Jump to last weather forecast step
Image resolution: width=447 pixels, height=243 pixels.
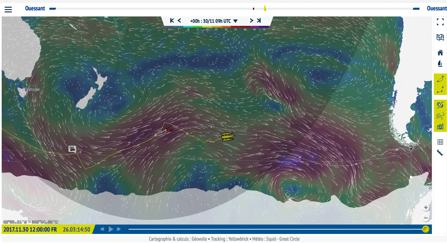coord(259,20)
